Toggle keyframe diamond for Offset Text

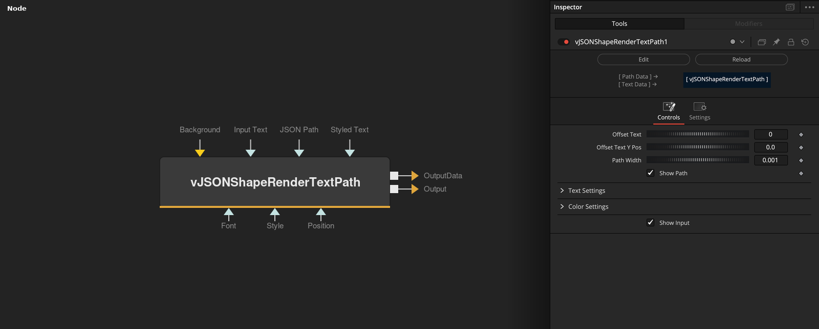[801, 134]
